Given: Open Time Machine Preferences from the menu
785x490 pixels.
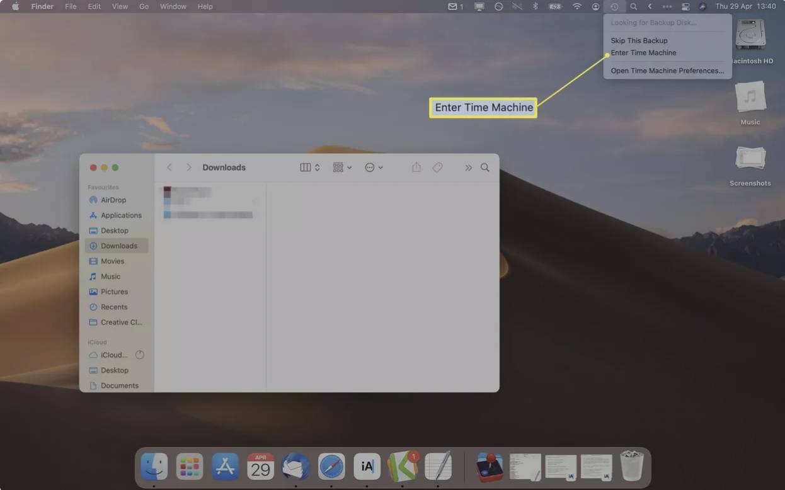Looking at the screenshot, I should coord(667,71).
